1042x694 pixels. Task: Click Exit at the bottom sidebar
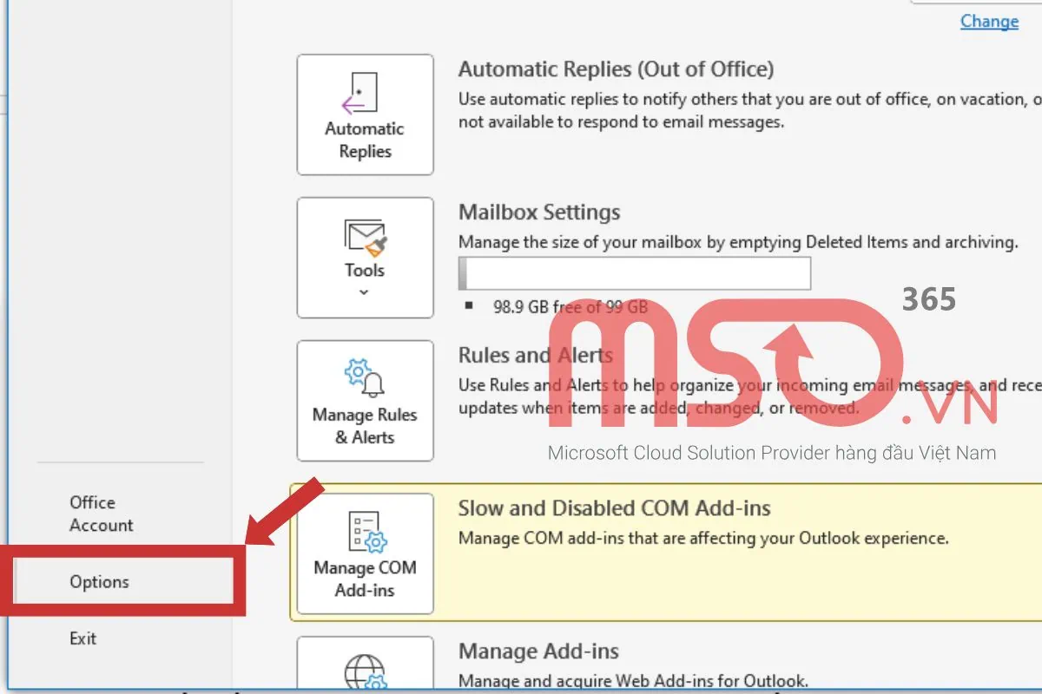82,638
